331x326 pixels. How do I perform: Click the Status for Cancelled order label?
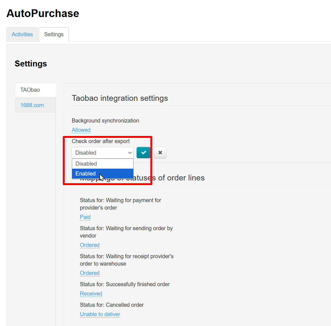pos(112,305)
